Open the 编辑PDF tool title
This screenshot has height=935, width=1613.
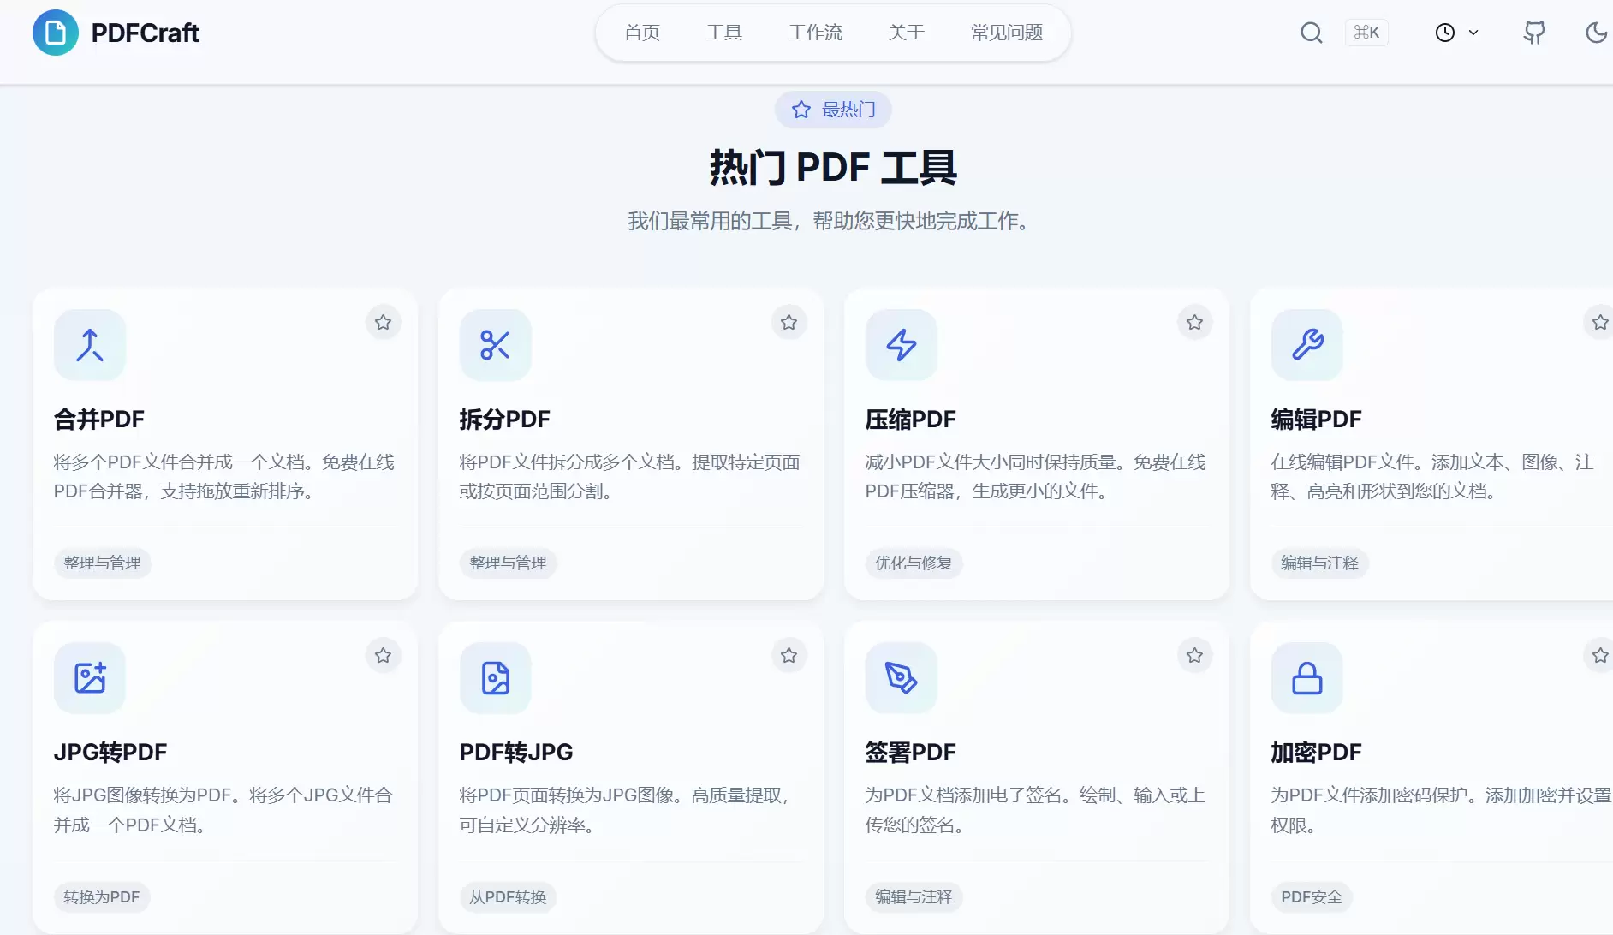(1317, 420)
